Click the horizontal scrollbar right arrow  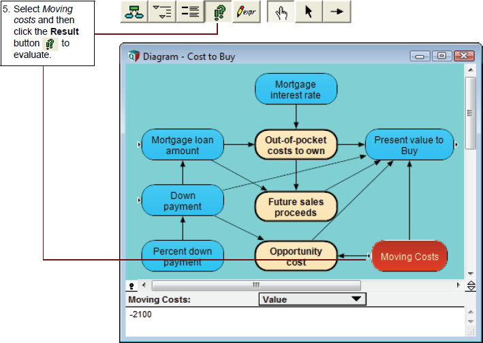[458, 285]
